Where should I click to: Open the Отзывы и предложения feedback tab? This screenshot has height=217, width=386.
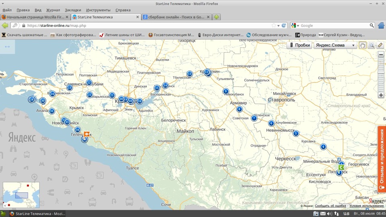[x=382, y=159]
